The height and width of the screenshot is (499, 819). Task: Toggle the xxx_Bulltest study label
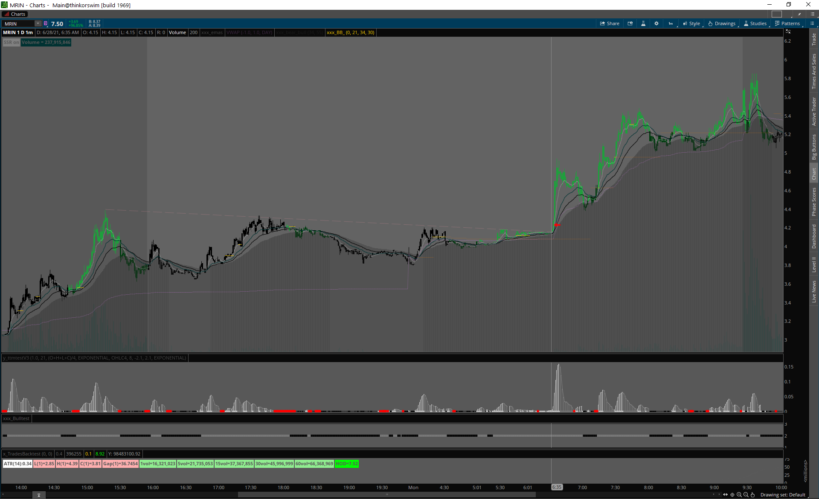point(16,418)
